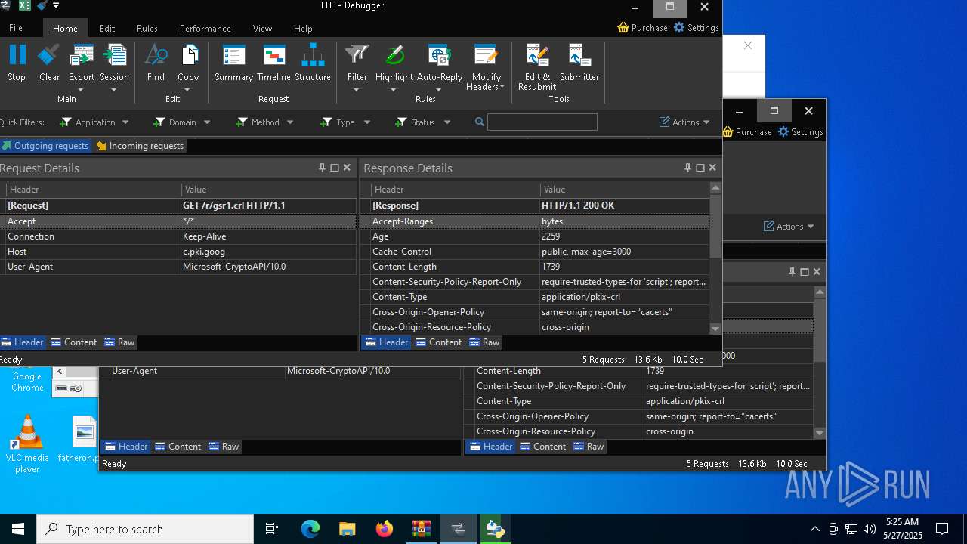Image resolution: width=967 pixels, height=544 pixels.
Task: Open Raw tab in Request Details
Action: (x=119, y=342)
